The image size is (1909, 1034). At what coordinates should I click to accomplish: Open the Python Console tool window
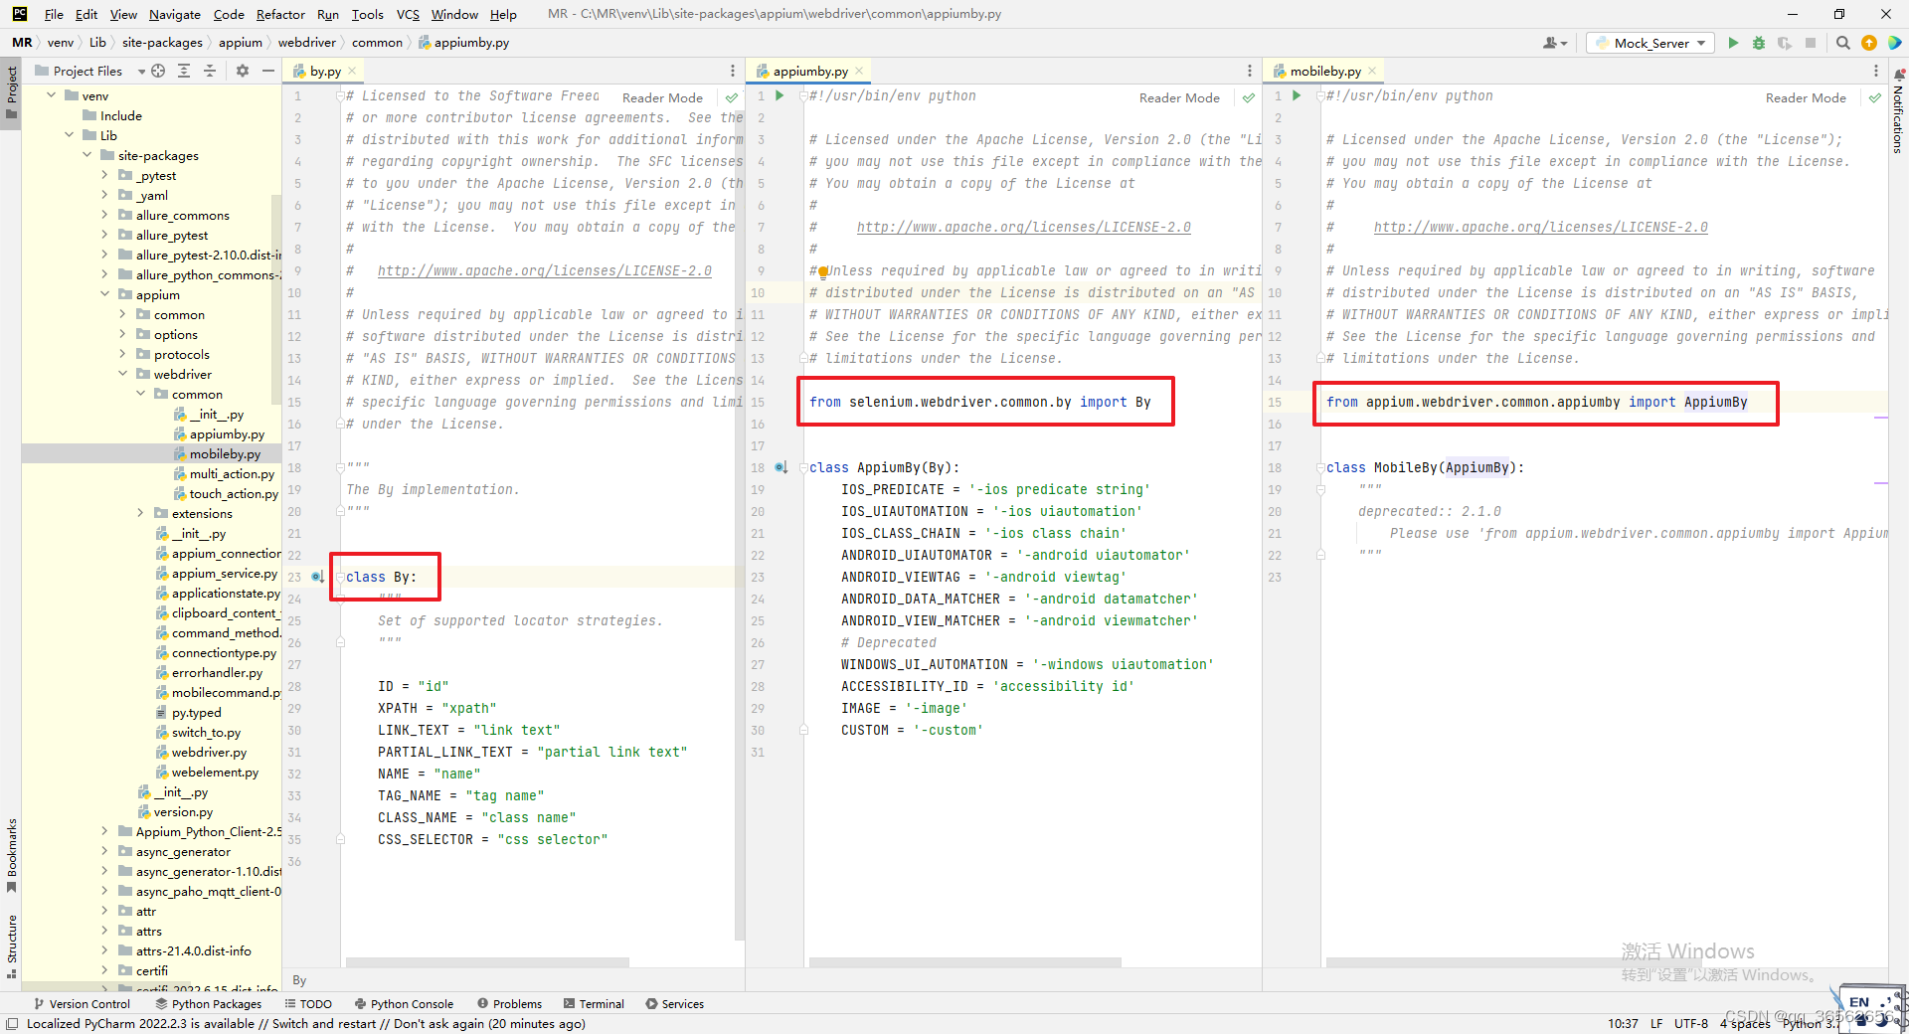pos(404,1004)
